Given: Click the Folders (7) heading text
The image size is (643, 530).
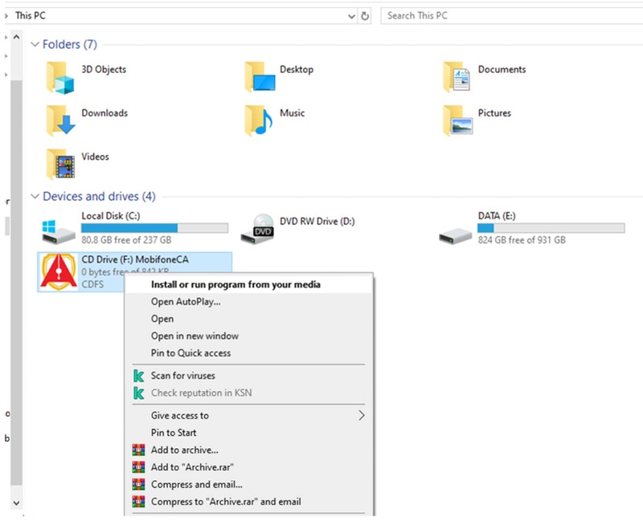Looking at the screenshot, I should tap(70, 44).
